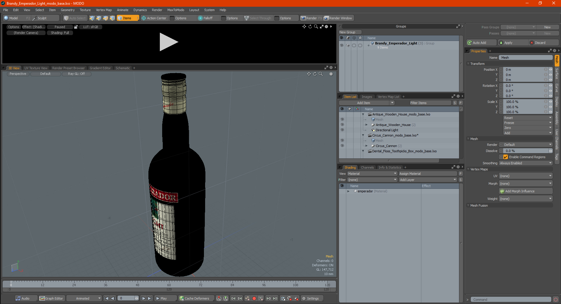Click the 3D viewport pan move icon
The width and height of the screenshot is (561, 304).
pos(309,74)
